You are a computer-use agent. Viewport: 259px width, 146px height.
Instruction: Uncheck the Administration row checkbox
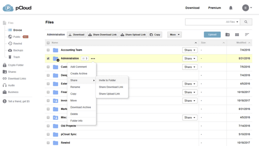tap(48, 58)
